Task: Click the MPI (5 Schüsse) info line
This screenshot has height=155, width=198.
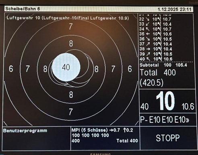Action: pos(102,130)
